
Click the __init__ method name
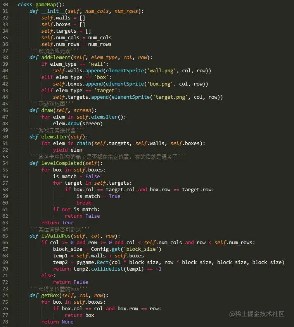point(53,11)
